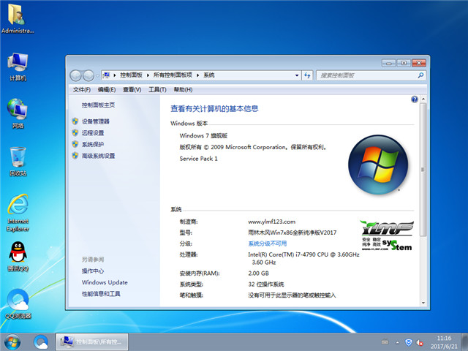The image size is (468, 351).
Task: Click the shield icon beside 设备管理器
Action: pos(75,121)
